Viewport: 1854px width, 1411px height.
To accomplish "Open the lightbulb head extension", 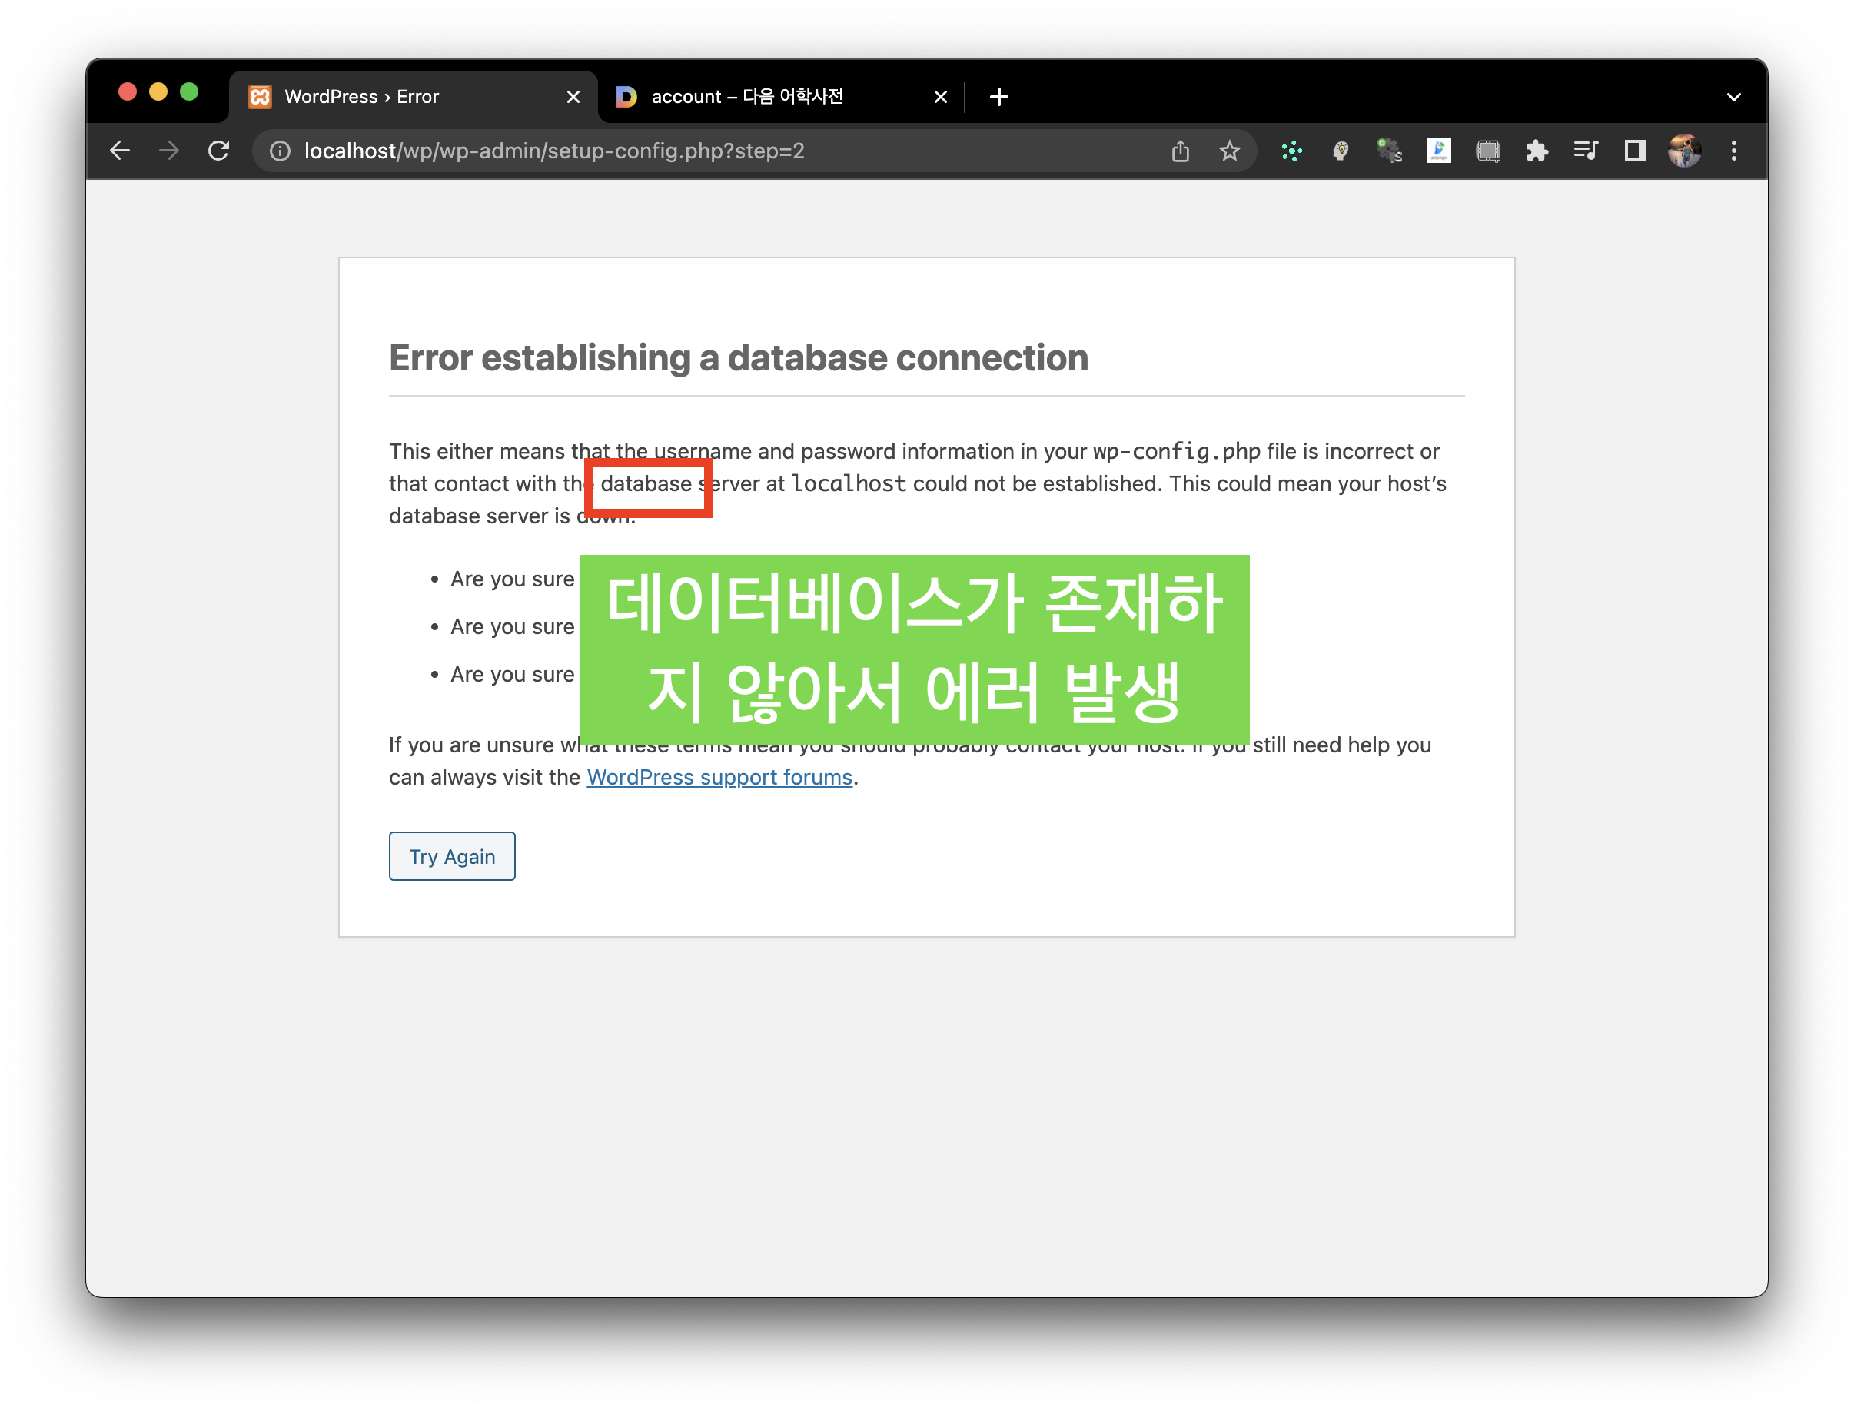I will [1341, 151].
